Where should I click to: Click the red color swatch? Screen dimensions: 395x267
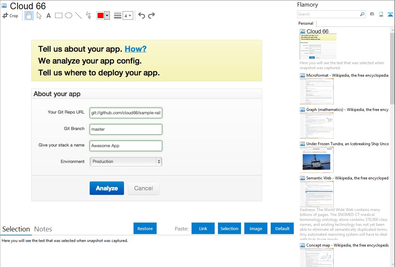(x=101, y=15)
